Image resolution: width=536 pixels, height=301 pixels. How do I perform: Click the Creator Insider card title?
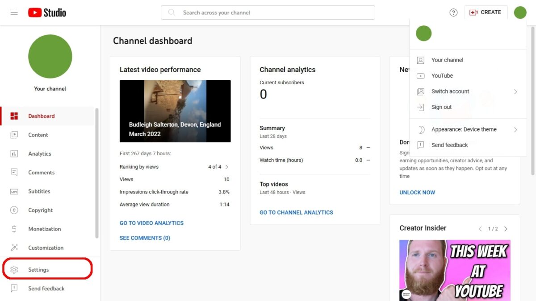[x=423, y=228]
